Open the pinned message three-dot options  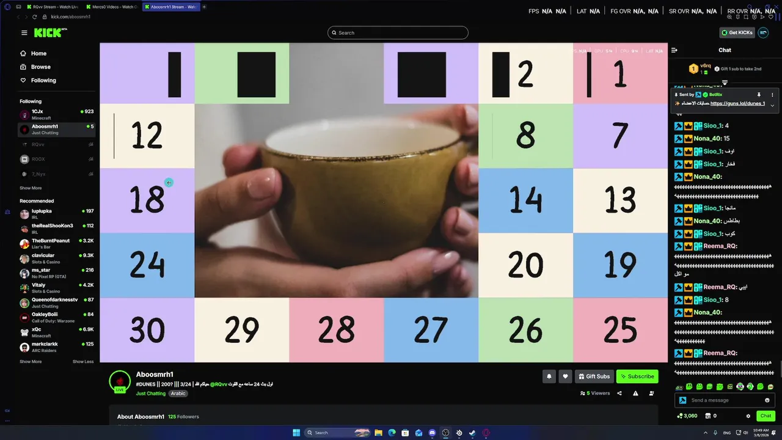tap(772, 95)
